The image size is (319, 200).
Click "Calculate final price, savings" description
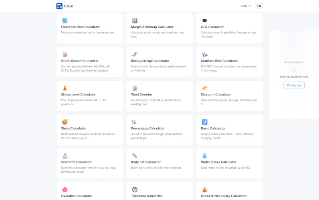pyautogui.click(x=228, y=102)
